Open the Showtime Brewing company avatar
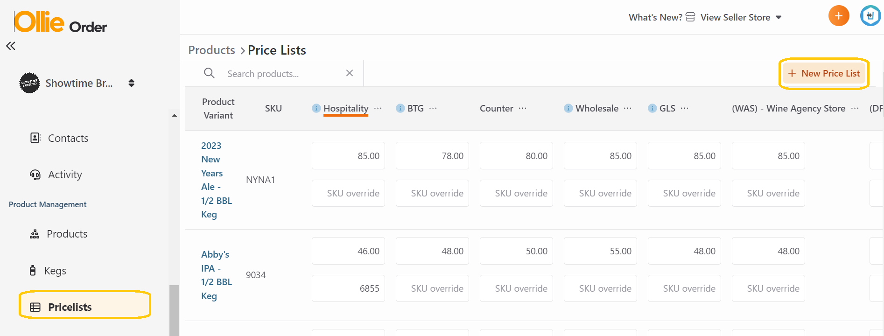Screen dimensions: 884x336 (29, 83)
